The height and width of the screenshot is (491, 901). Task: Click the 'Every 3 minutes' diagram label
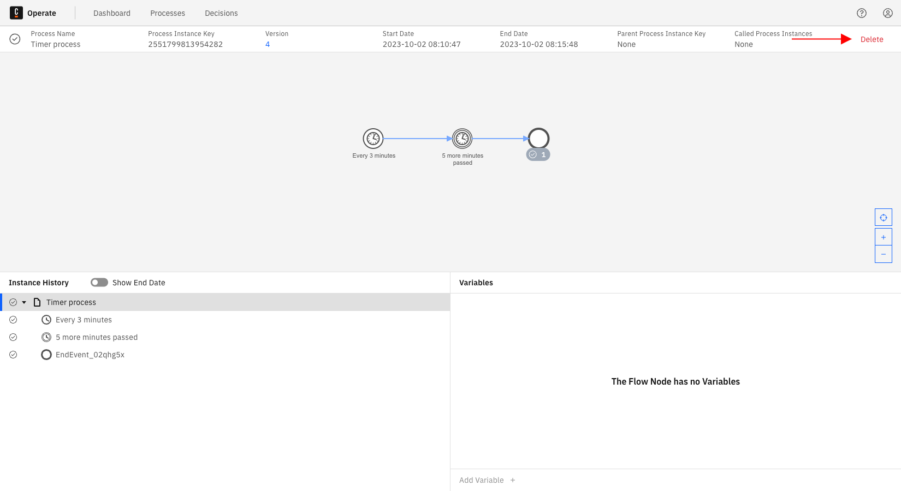click(x=374, y=155)
